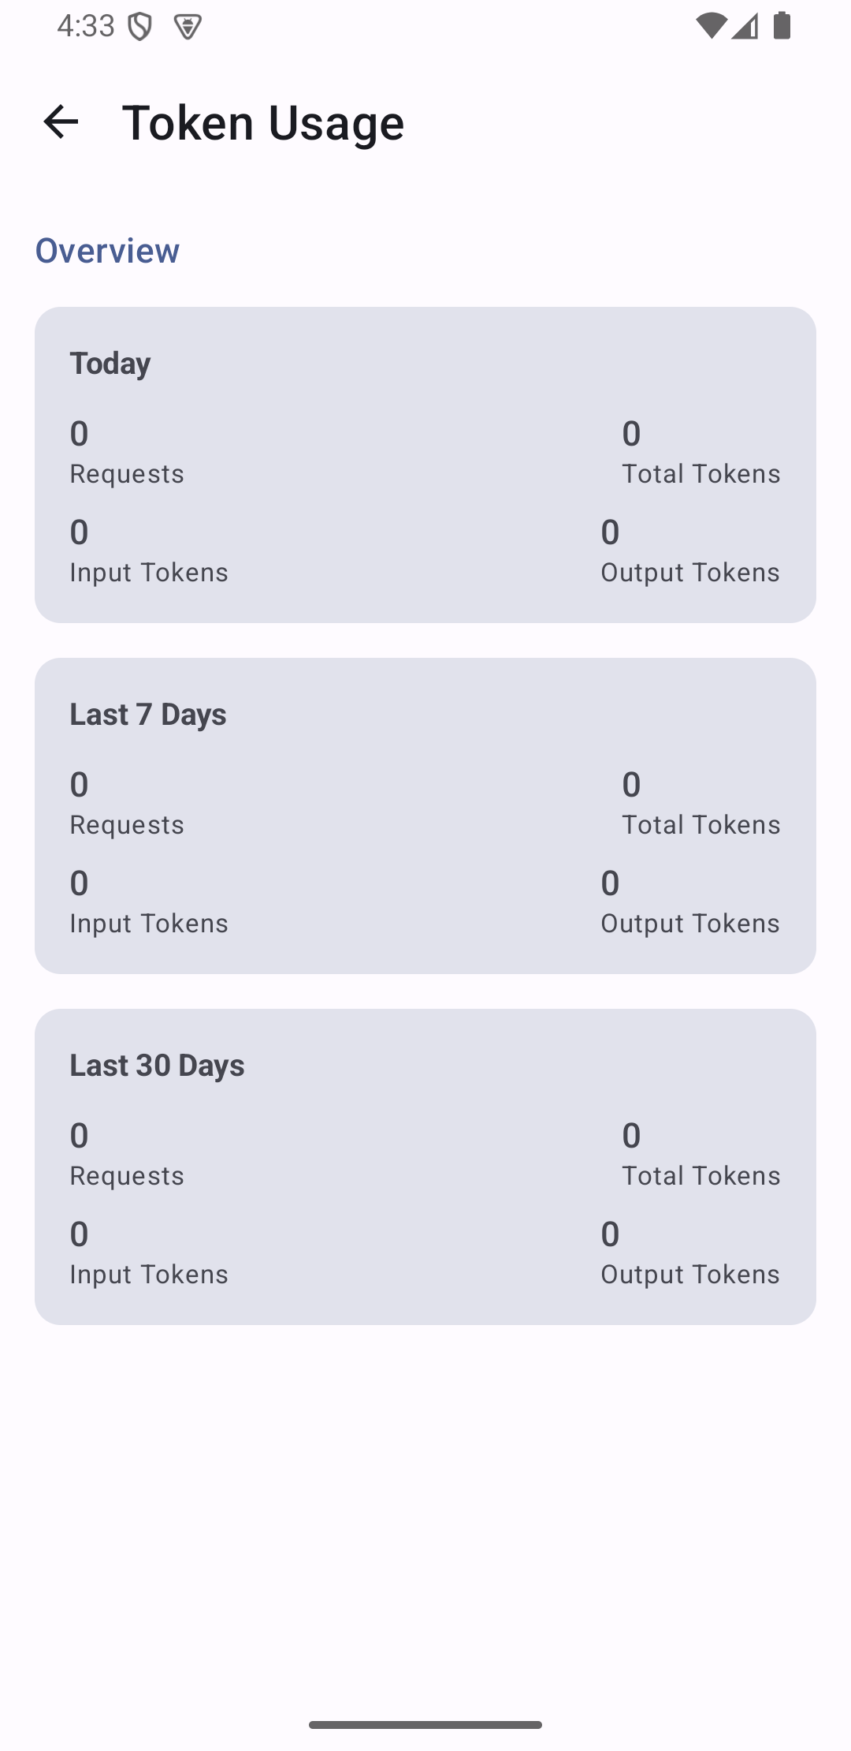The height and width of the screenshot is (1751, 851).
Task: Tap the Wi-Fi signal icon
Action: tap(711, 26)
